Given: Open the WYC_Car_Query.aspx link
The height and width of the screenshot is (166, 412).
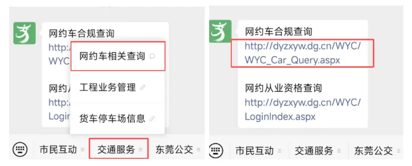Looking at the screenshot, I should (x=303, y=53).
